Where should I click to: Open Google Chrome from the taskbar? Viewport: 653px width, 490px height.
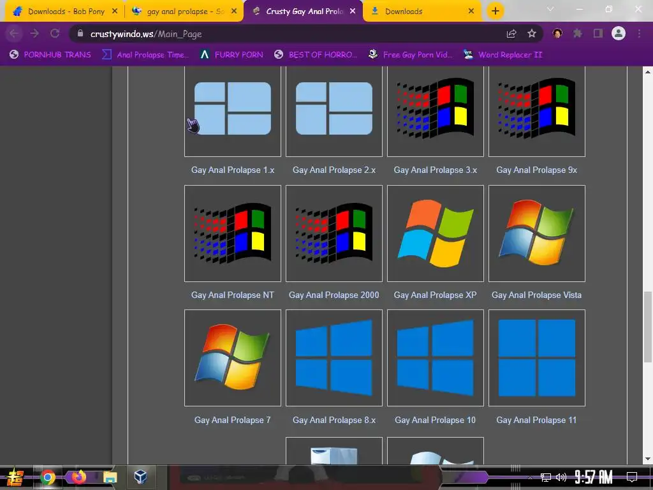tap(48, 477)
